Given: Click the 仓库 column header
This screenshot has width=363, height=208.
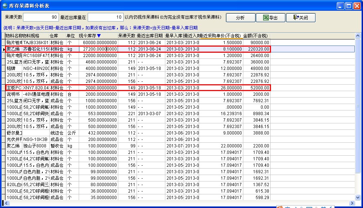Looking at the screenshot, I should click(x=54, y=36).
